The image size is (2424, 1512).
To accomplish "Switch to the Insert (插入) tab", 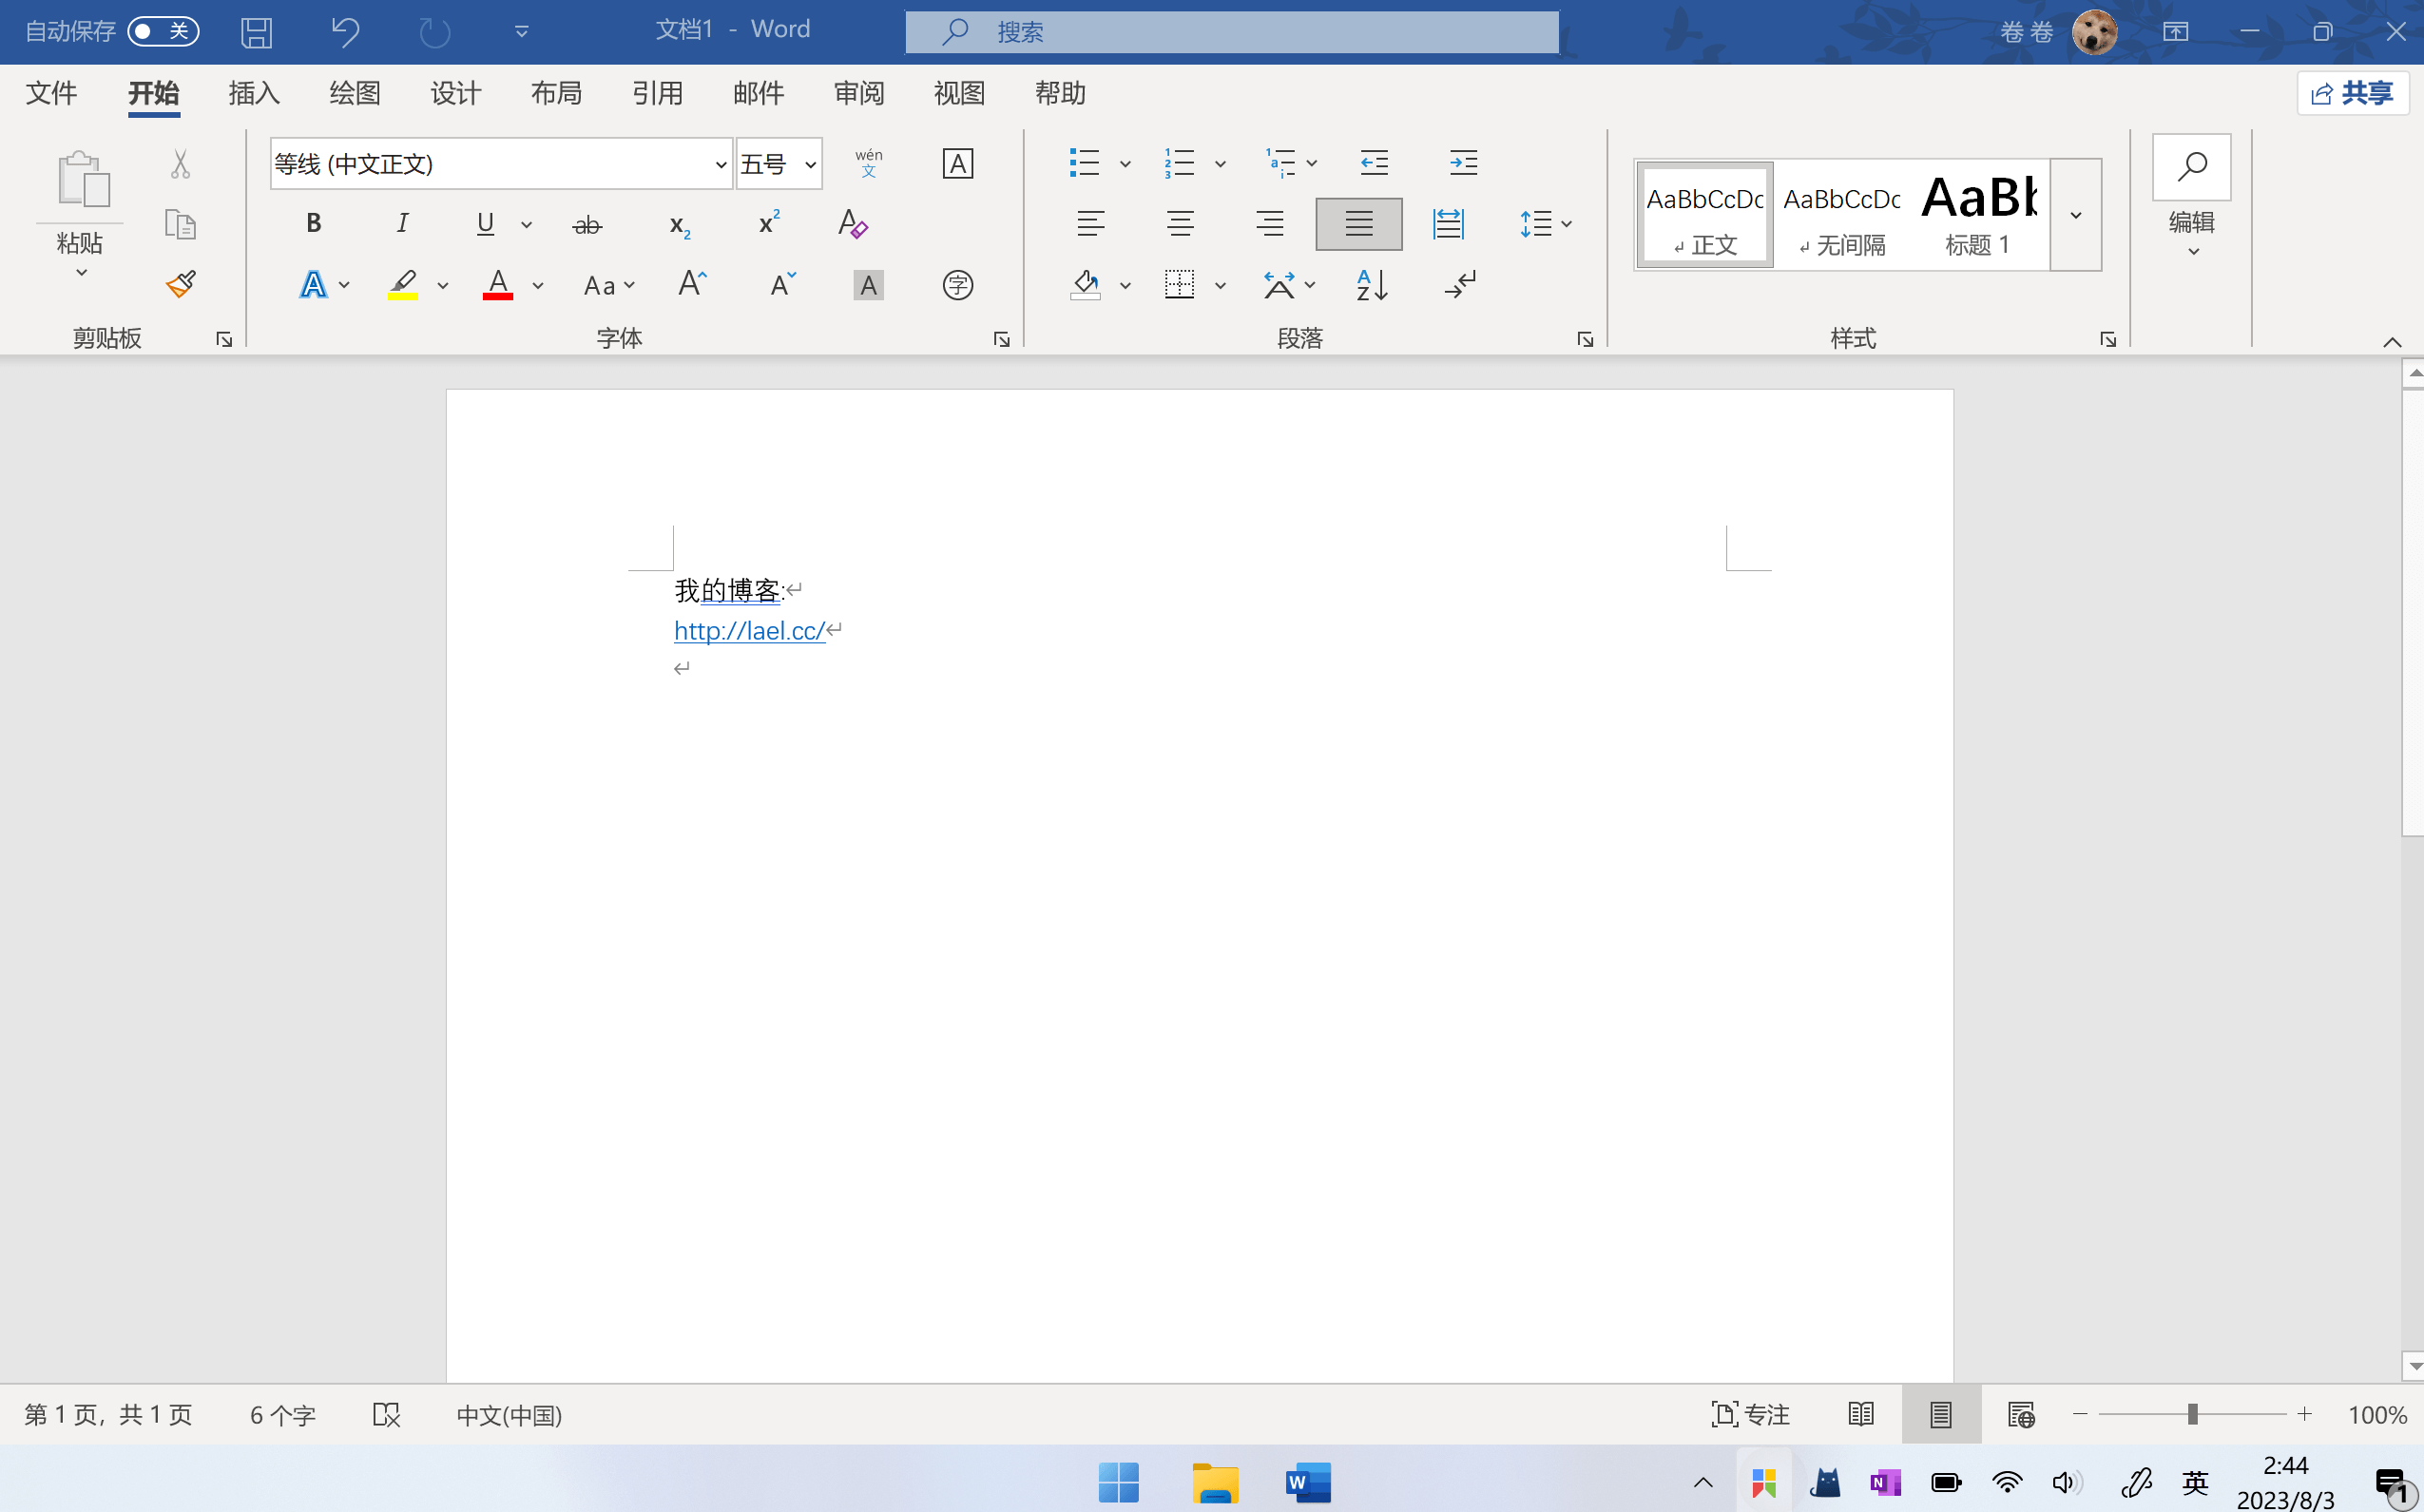I will coord(253,93).
